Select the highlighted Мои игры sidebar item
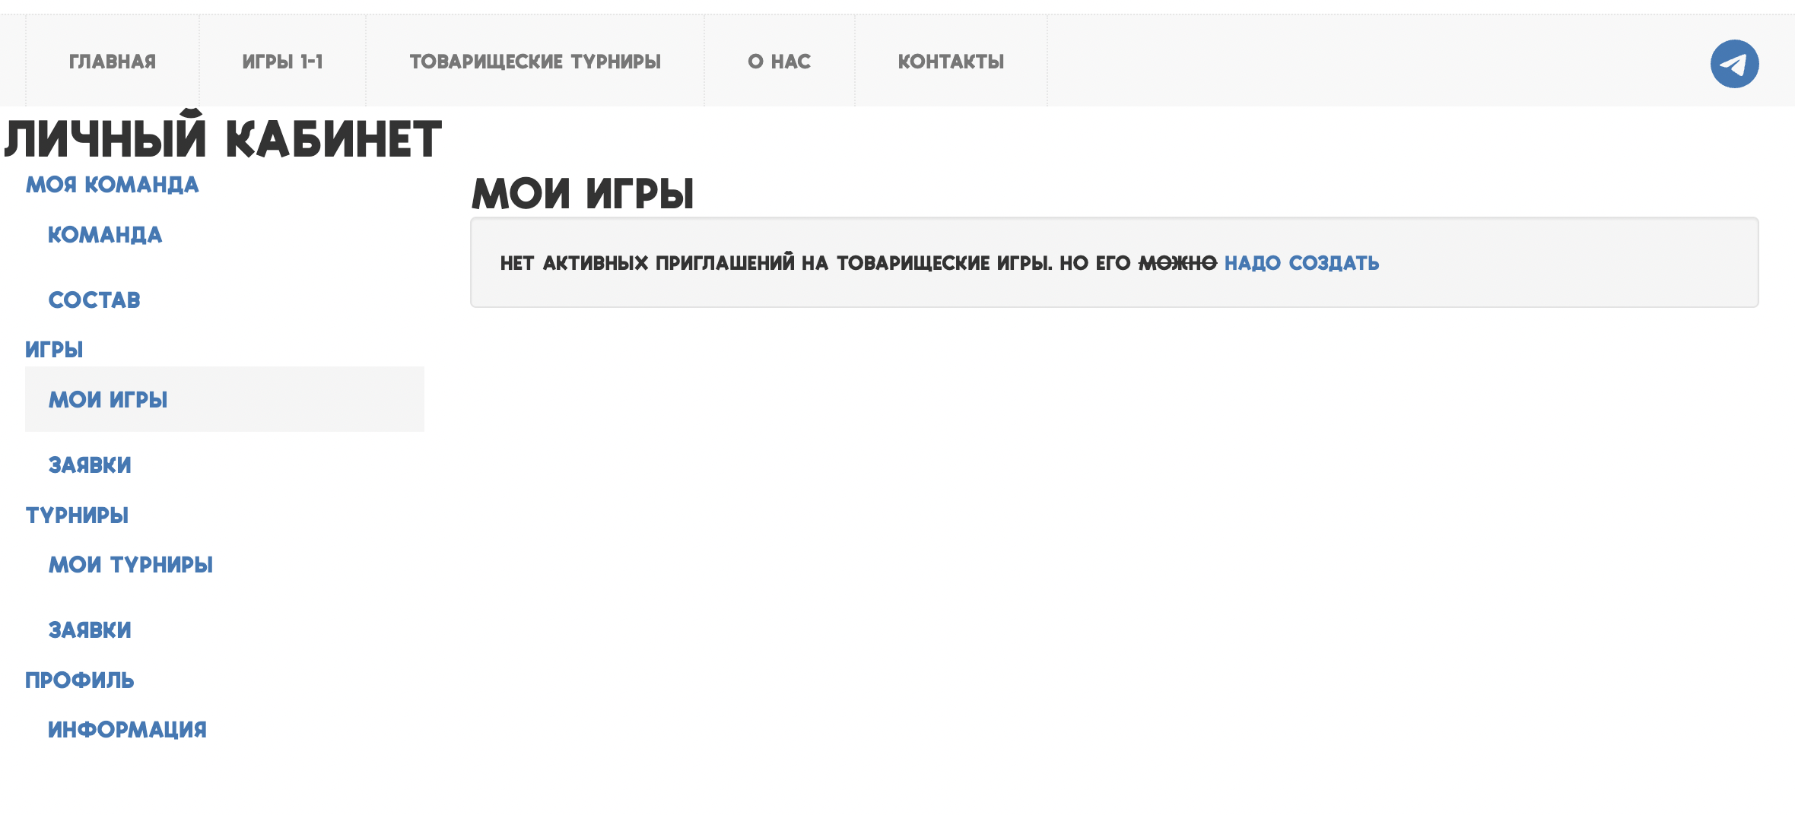The image size is (1795, 815). coord(108,400)
